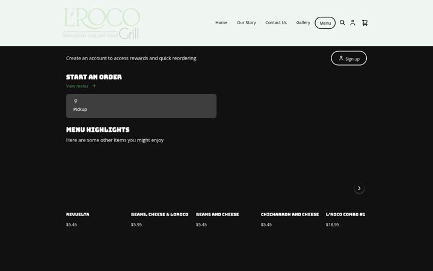Click the arrow next to View menu
Image resolution: width=433 pixels, height=271 pixels.
94,86
